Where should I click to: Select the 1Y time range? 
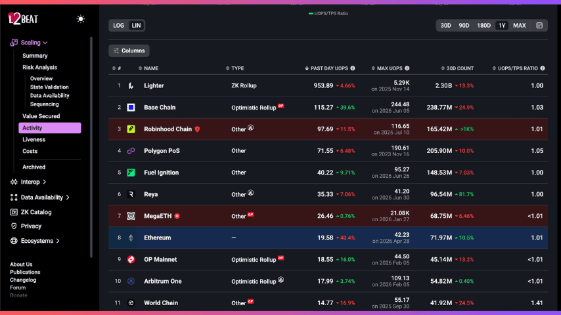pos(502,26)
